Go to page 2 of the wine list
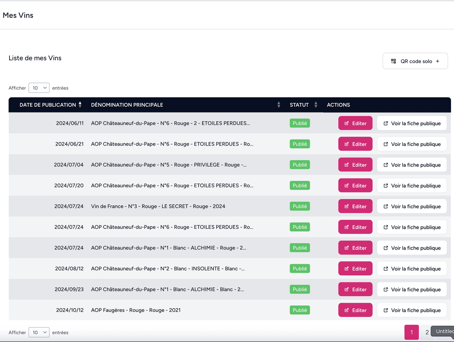This screenshot has width=454, height=342. coord(427,332)
